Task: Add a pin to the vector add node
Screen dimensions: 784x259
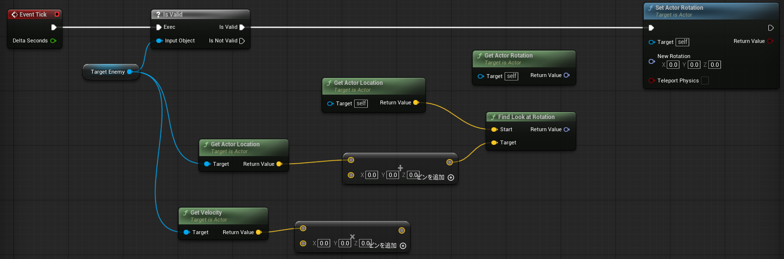Action: tap(451, 178)
